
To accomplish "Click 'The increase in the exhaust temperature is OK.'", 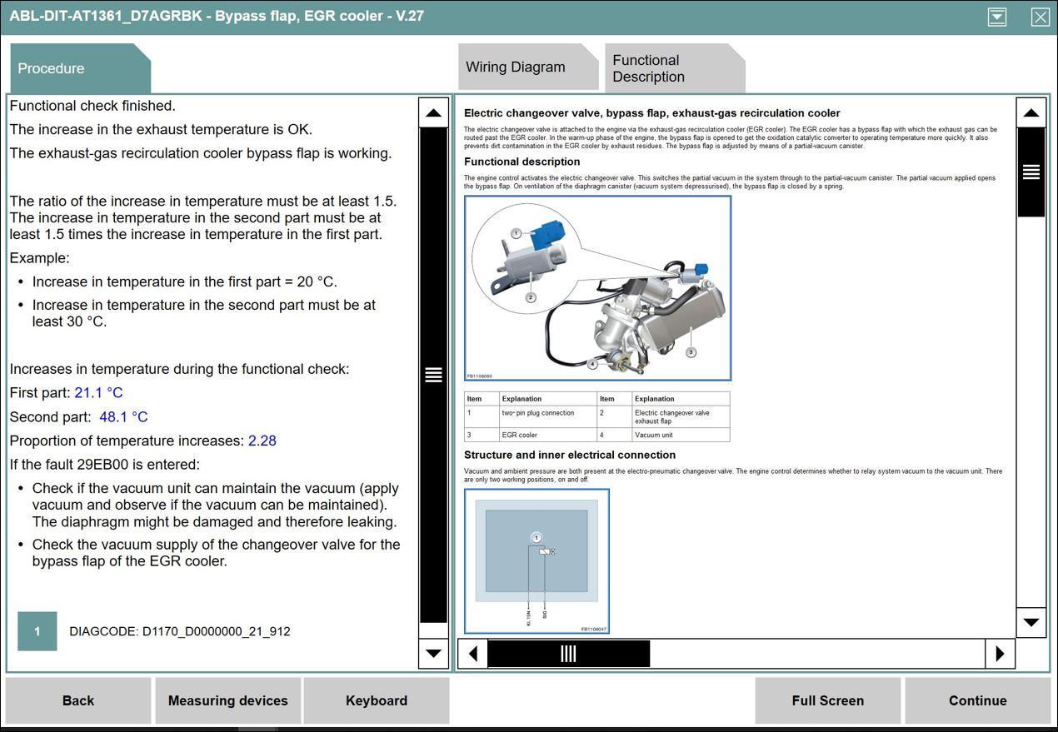I will [162, 130].
